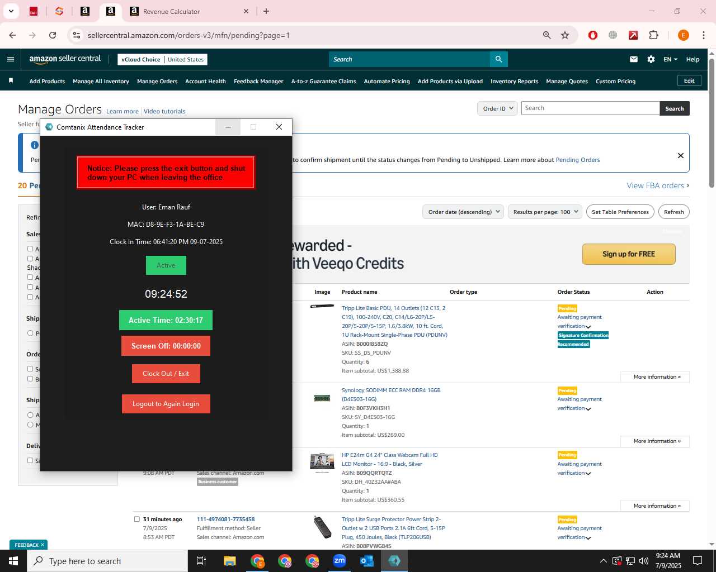Open order link 111-4974081-7735458
This screenshot has height=572, width=716.
(x=225, y=519)
